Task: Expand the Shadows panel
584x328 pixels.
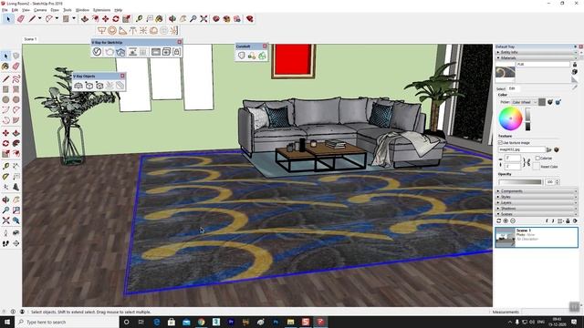Action: point(537,209)
